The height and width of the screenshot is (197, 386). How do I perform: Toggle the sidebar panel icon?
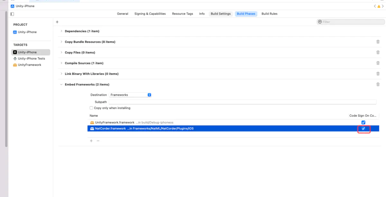[x=12, y=14]
